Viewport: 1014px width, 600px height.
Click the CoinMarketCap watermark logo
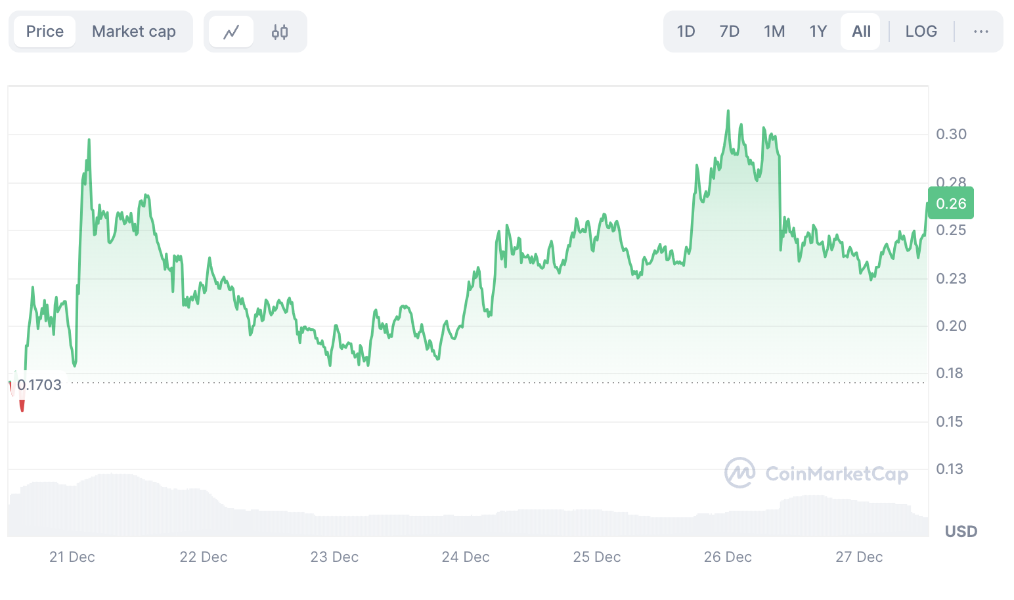point(816,473)
